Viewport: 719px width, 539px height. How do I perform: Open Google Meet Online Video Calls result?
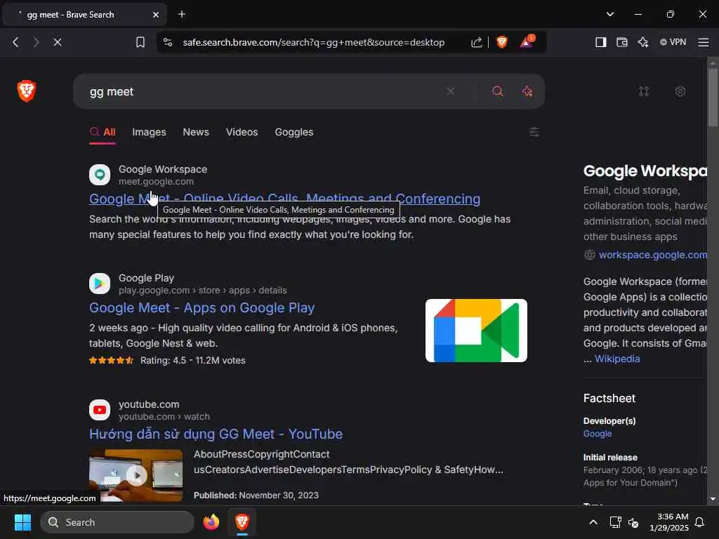[x=285, y=199]
